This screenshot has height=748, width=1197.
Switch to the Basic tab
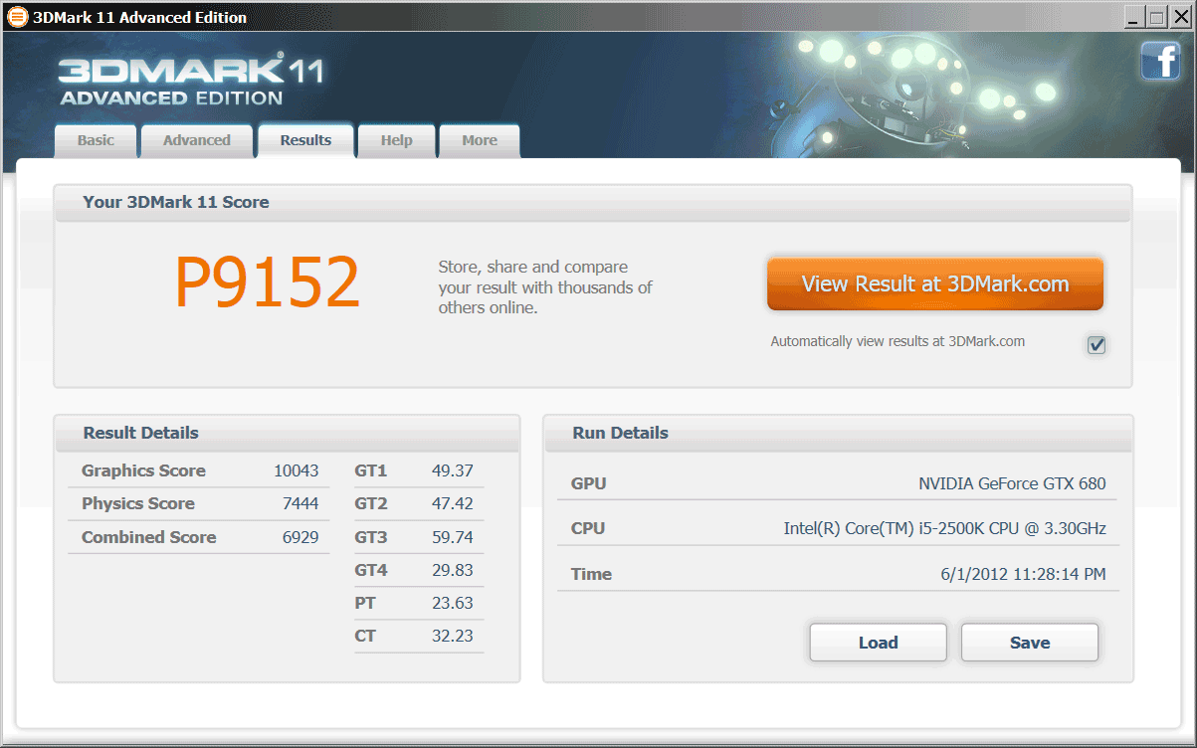96,141
